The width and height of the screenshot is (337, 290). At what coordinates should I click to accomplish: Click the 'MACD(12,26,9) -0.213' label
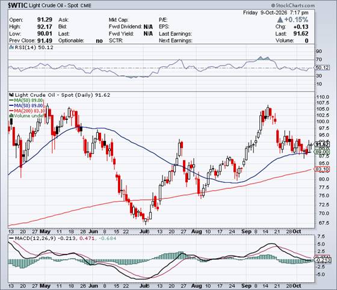[45, 238]
